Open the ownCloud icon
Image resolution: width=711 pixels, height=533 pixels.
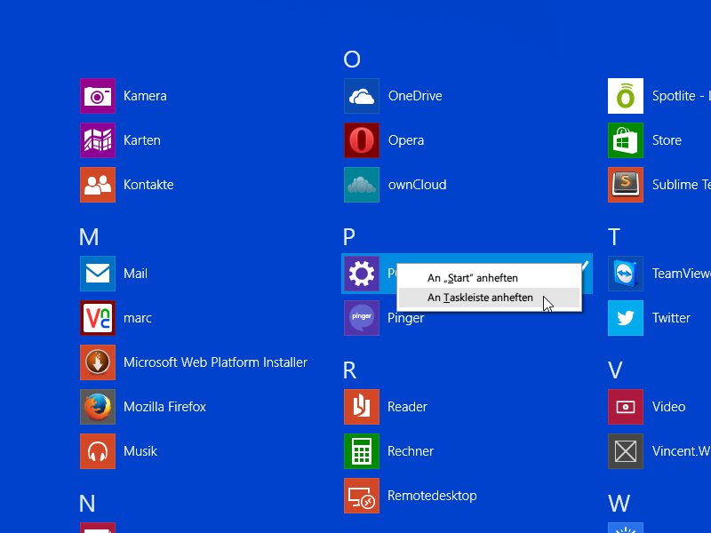pyautogui.click(x=362, y=185)
